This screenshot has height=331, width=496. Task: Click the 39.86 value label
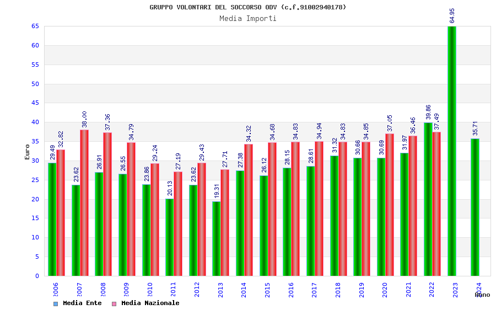(x=428, y=112)
